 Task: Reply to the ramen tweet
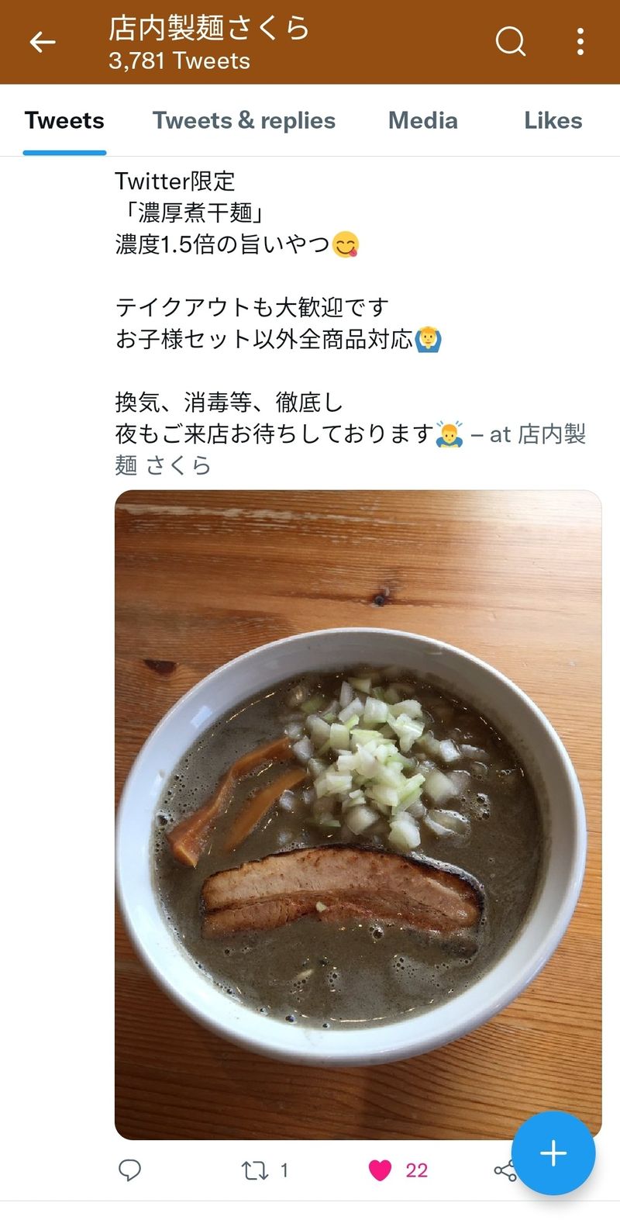129,1170
